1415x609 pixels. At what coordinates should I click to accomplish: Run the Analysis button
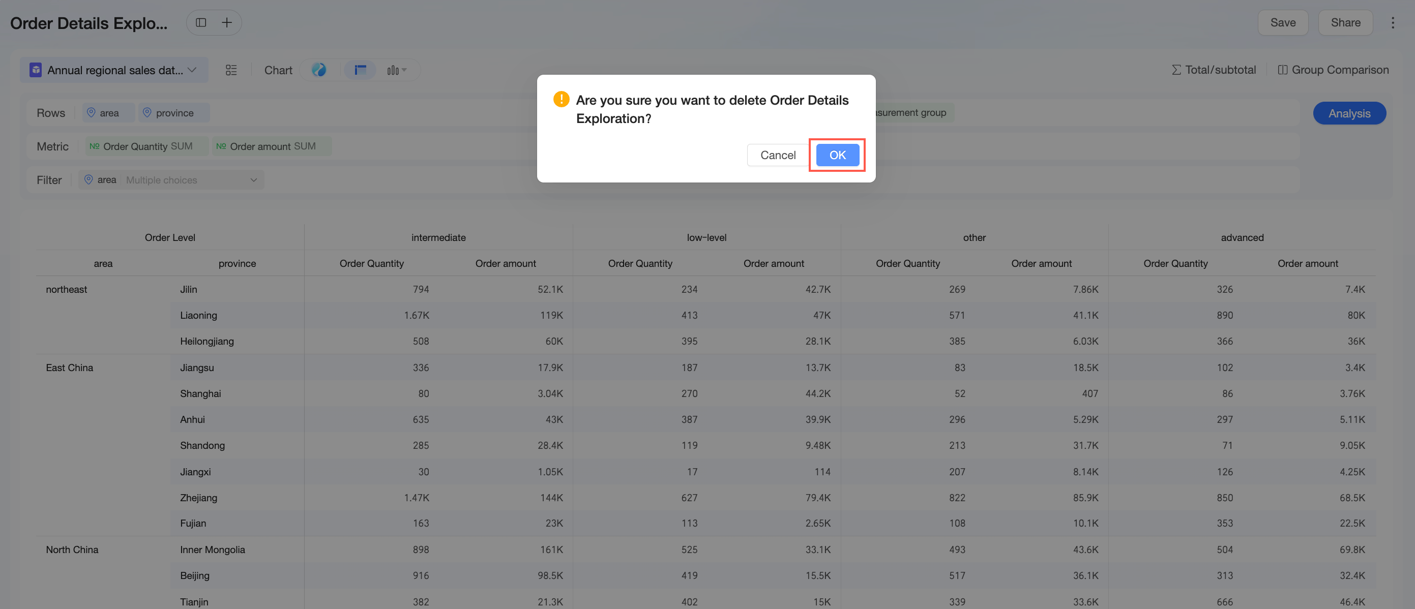1349,113
